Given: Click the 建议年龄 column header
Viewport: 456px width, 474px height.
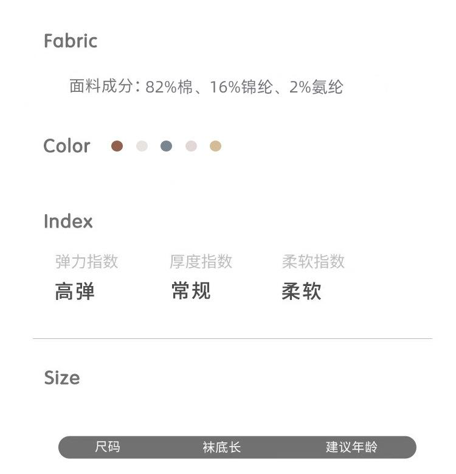Looking at the screenshot, I should pyautogui.click(x=351, y=447).
